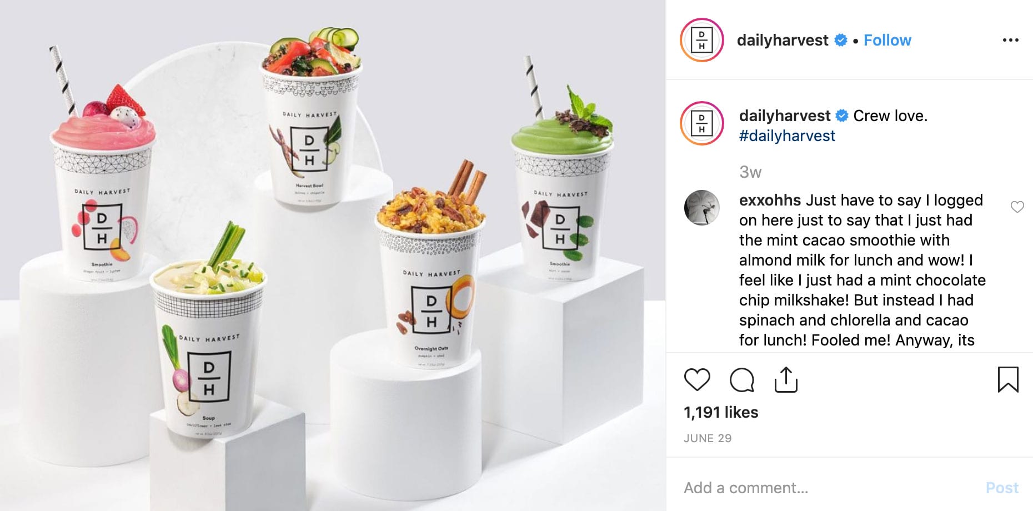Like the exxohhs comment with the small heart
This screenshot has width=1033, height=511.
(x=1017, y=207)
